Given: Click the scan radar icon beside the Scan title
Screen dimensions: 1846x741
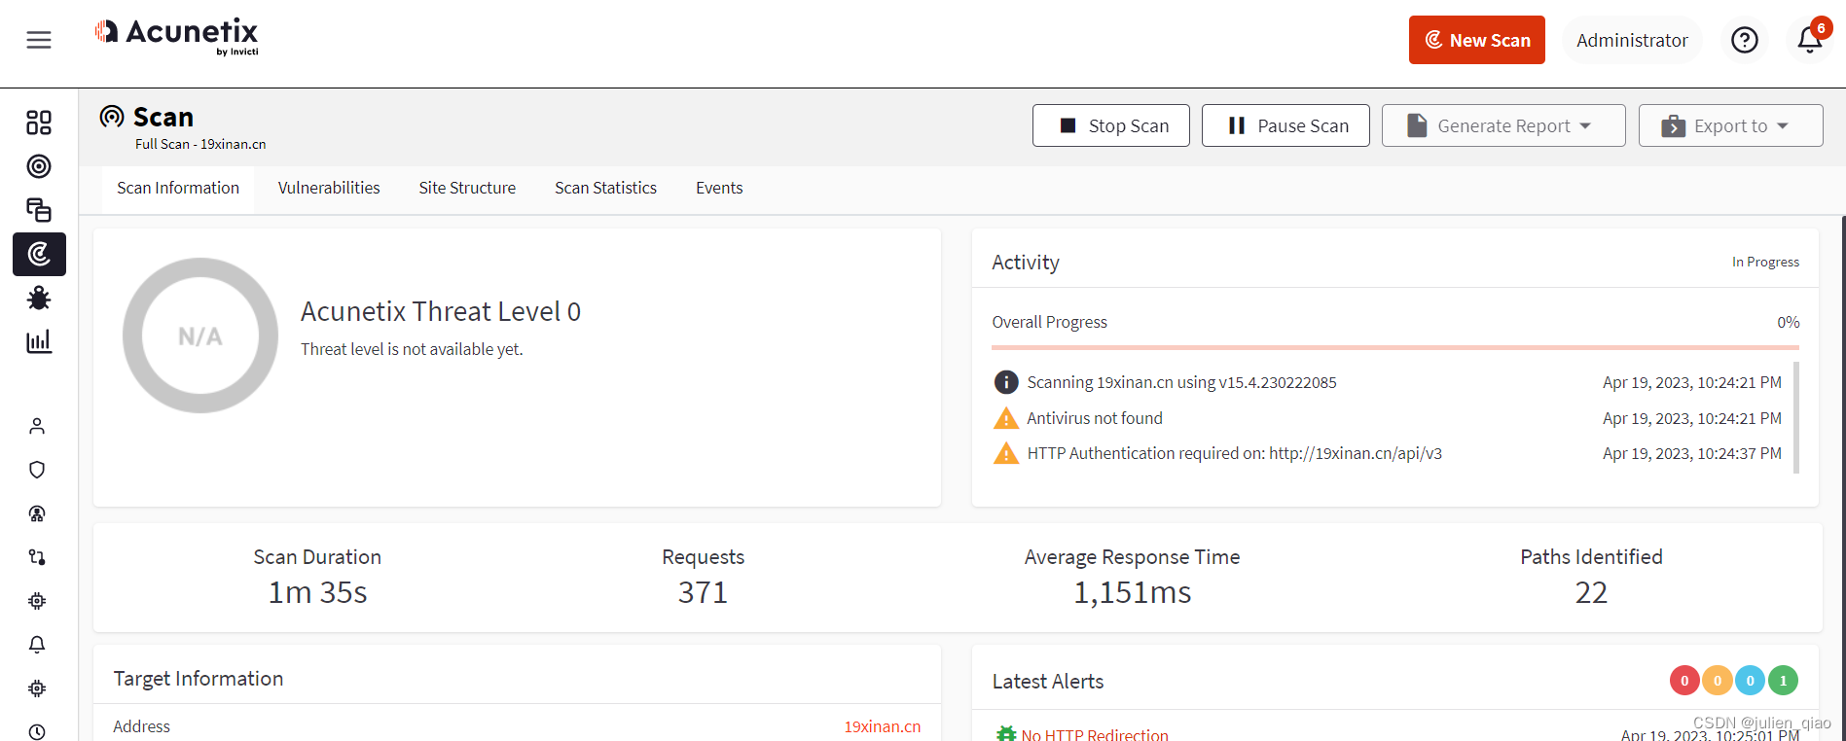Looking at the screenshot, I should click(x=112, y=117).
